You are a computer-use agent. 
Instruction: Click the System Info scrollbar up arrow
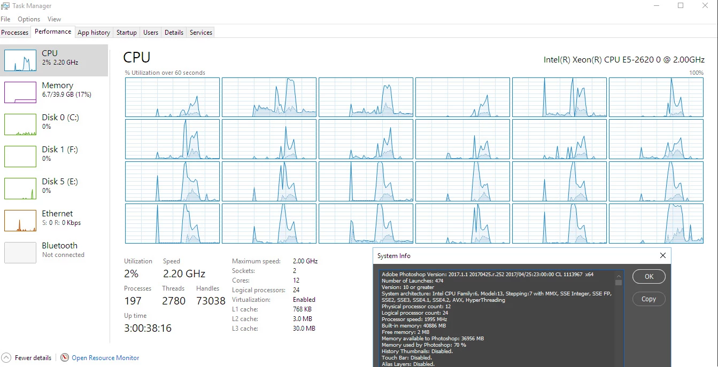click(x=619, y=275)
